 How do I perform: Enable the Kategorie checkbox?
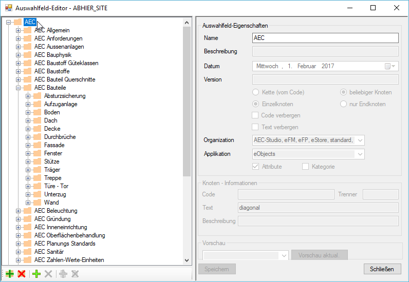(305, 167)
